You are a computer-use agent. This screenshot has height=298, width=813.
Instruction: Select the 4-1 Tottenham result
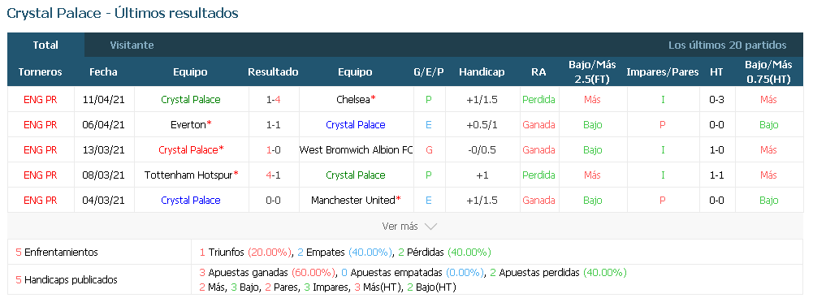pos(273,175)
